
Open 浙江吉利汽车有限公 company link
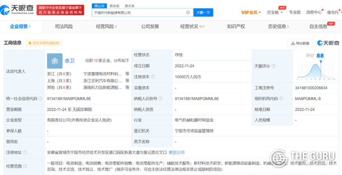[x=103, y=81]
